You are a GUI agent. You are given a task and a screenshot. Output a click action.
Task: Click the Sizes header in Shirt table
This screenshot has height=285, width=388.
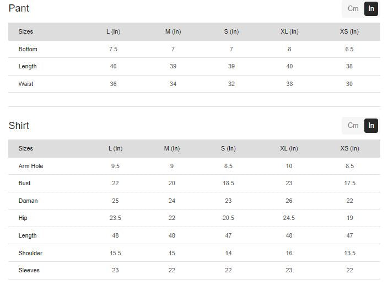click(x=26, y=148)
